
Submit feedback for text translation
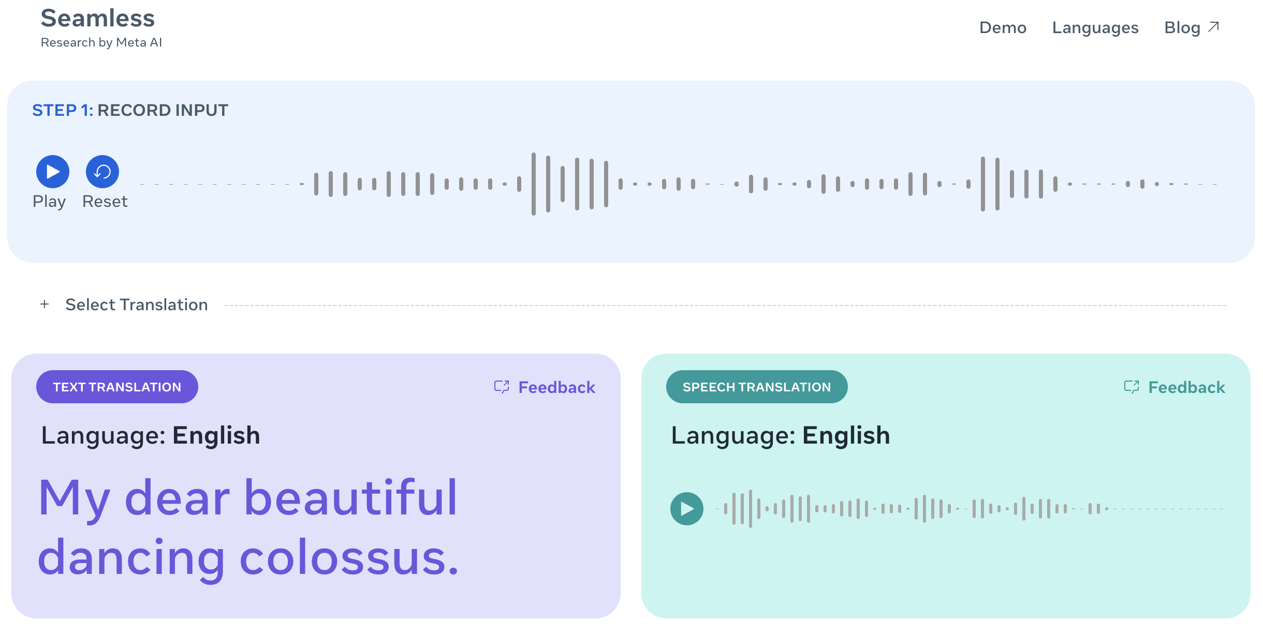point(543,387)
